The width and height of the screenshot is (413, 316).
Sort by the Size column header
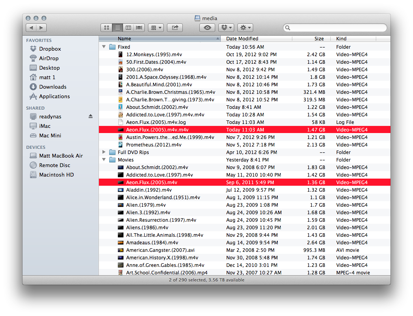pos(311,39)
